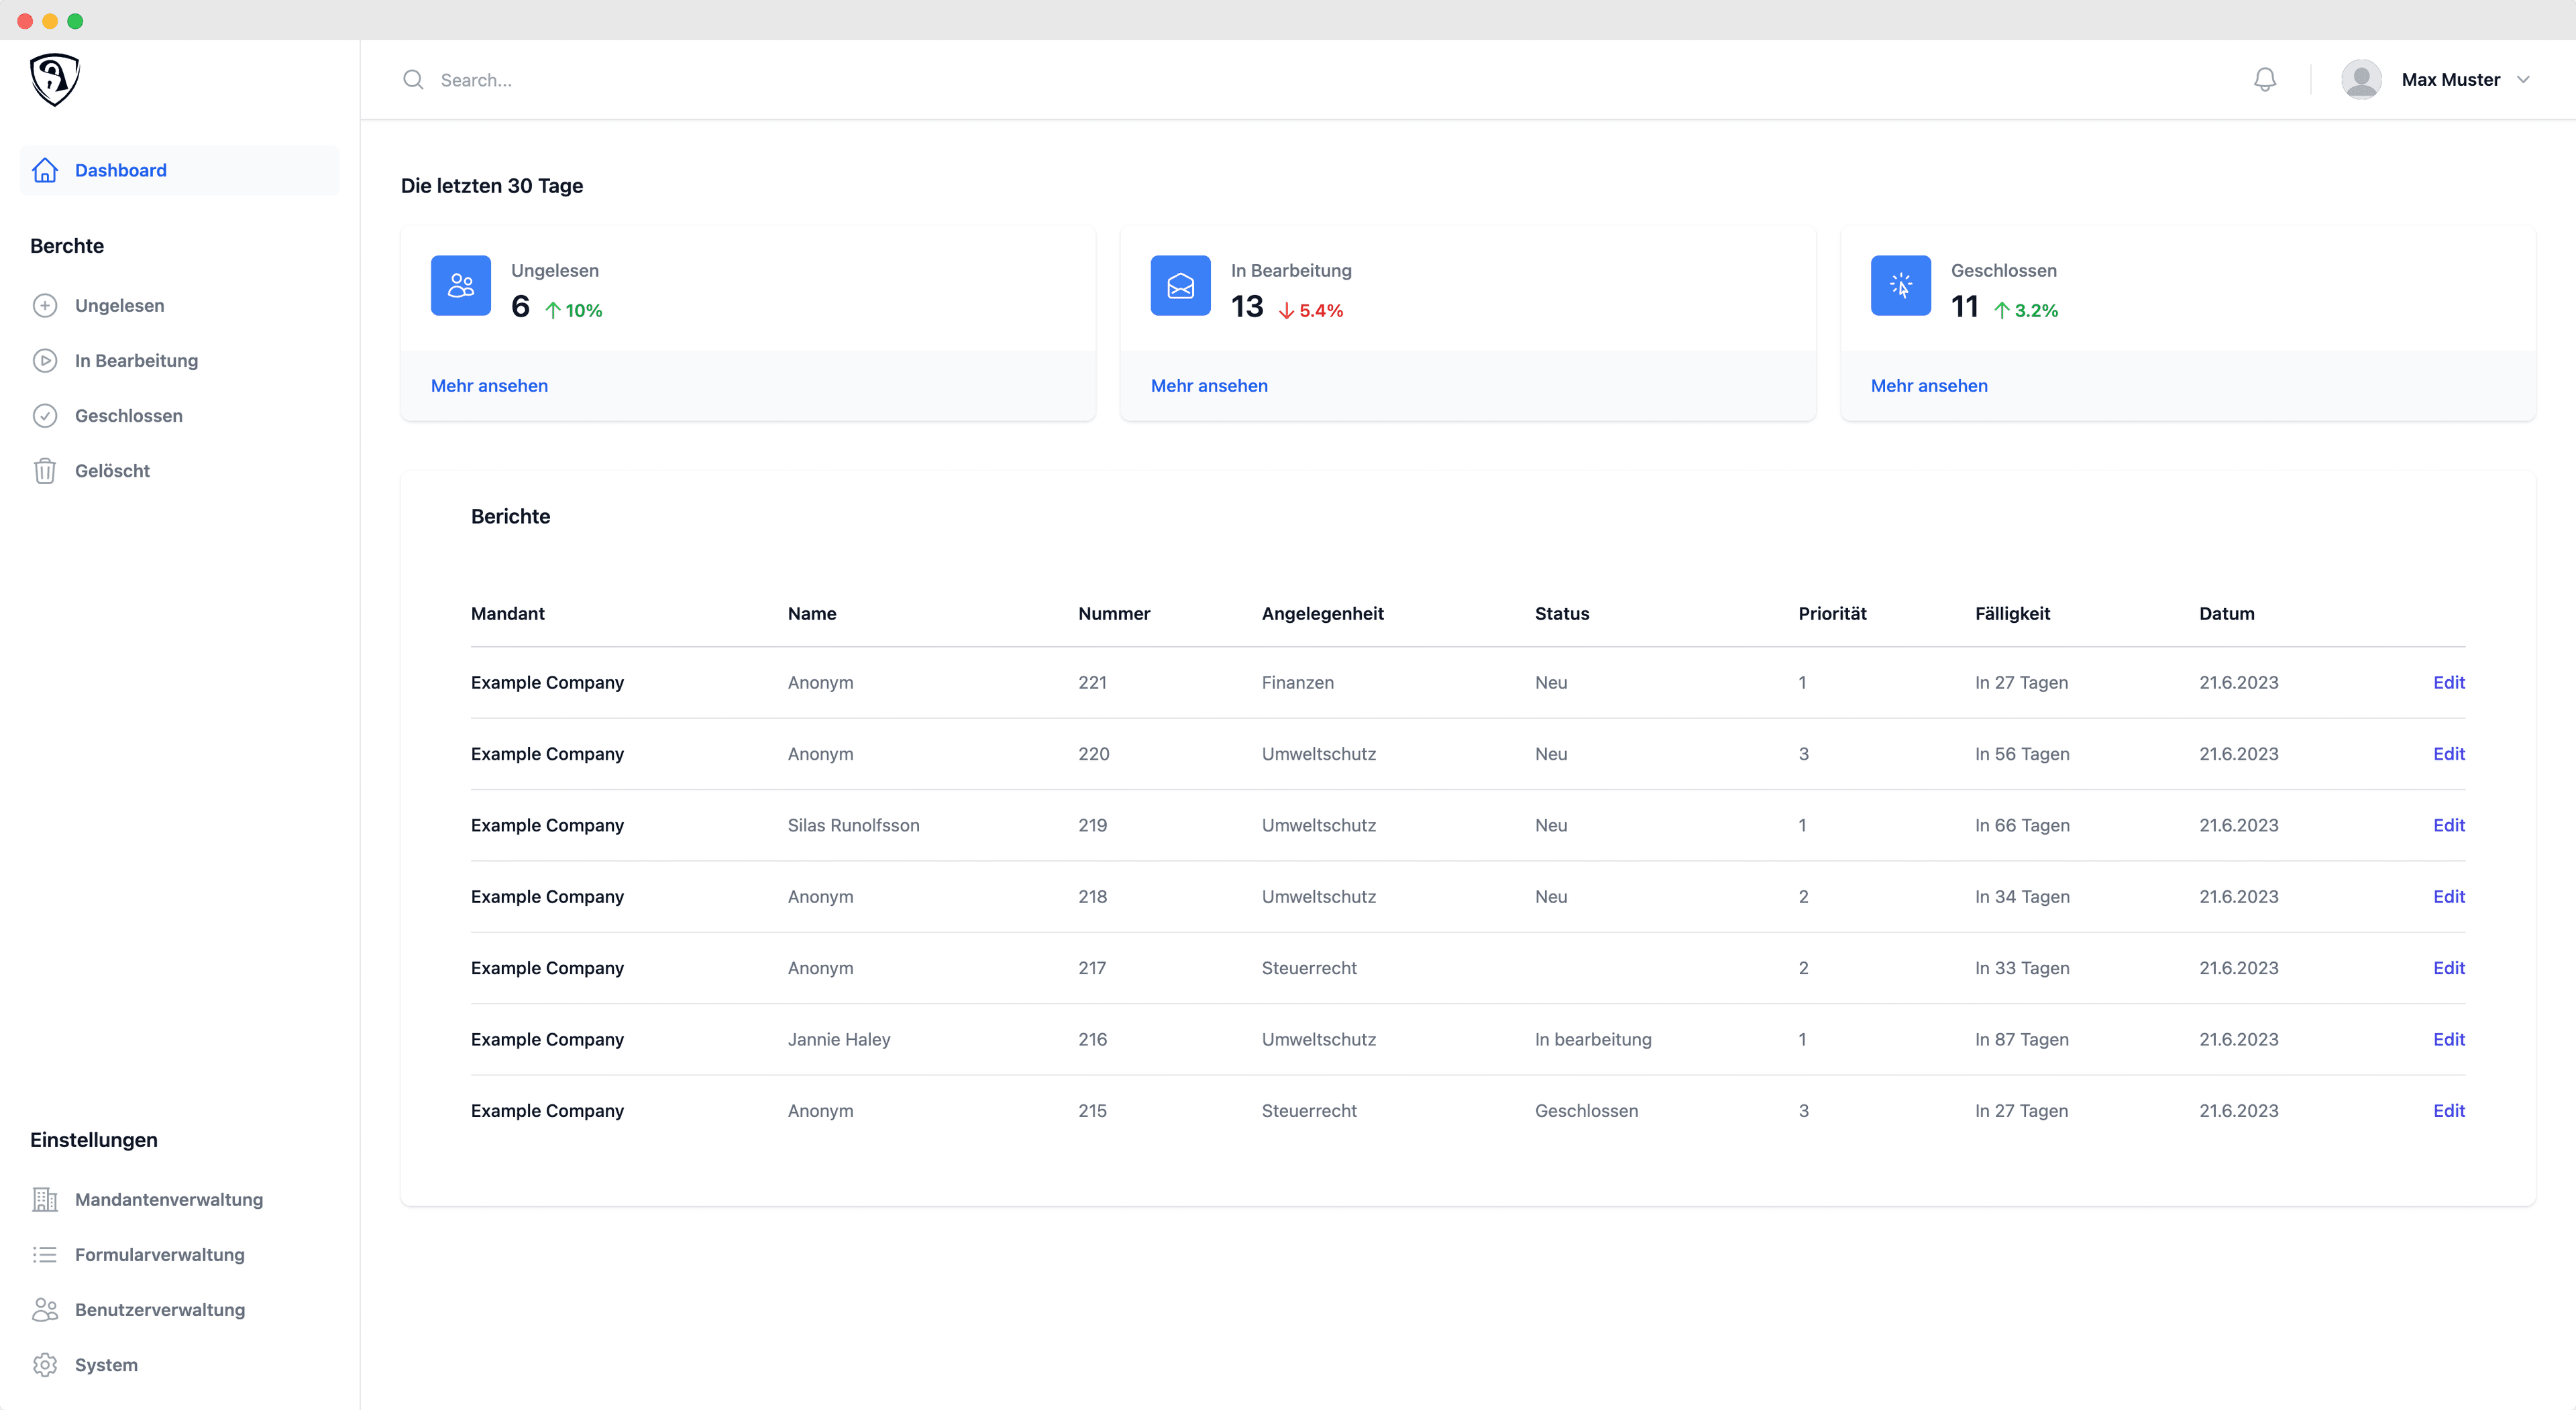The image size is (2576, 1410).
Task: Open Benutzerverwaltung settings
Action: pos(180,1309)
